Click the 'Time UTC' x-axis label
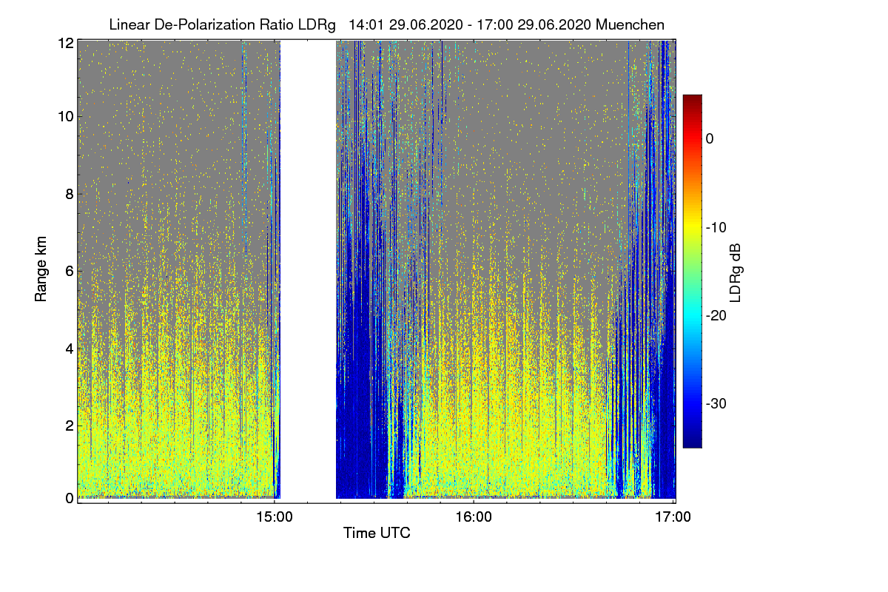Image resolution: width=888 pixels, height=592 pixels. tap(377, 533)
